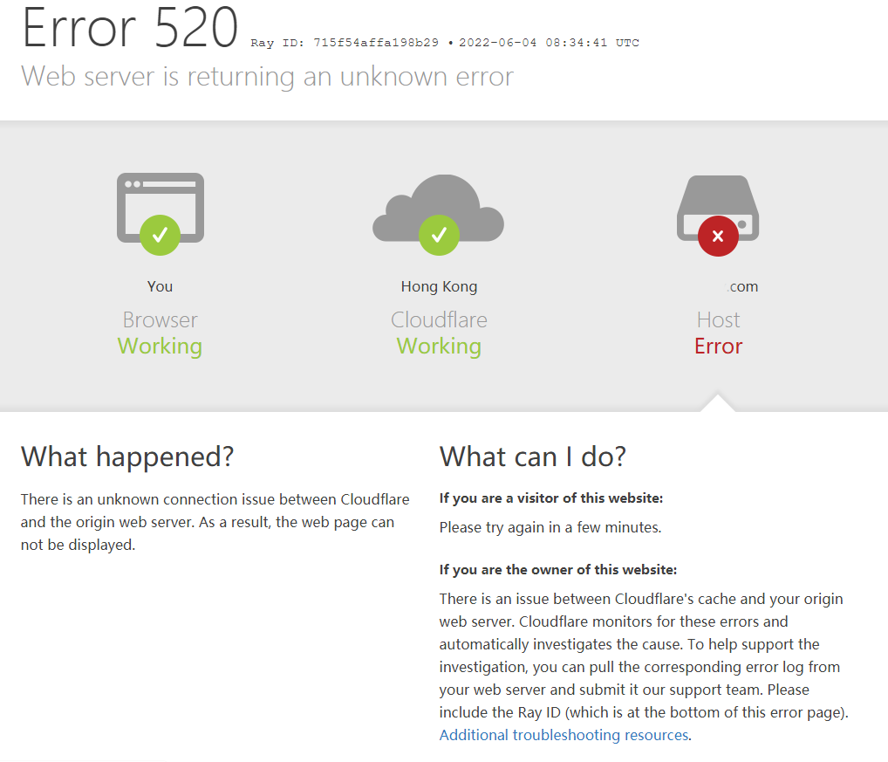Viewport: 888px width, 762px height.
Task: Click the browser window icon above You
Action: point(161,208)
